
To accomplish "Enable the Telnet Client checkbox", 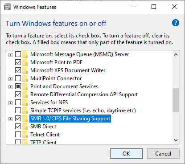I will coord(18,135).
